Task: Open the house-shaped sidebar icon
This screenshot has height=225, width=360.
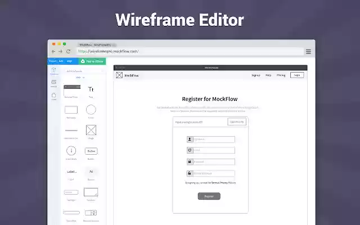Action: tap(54, 96)
